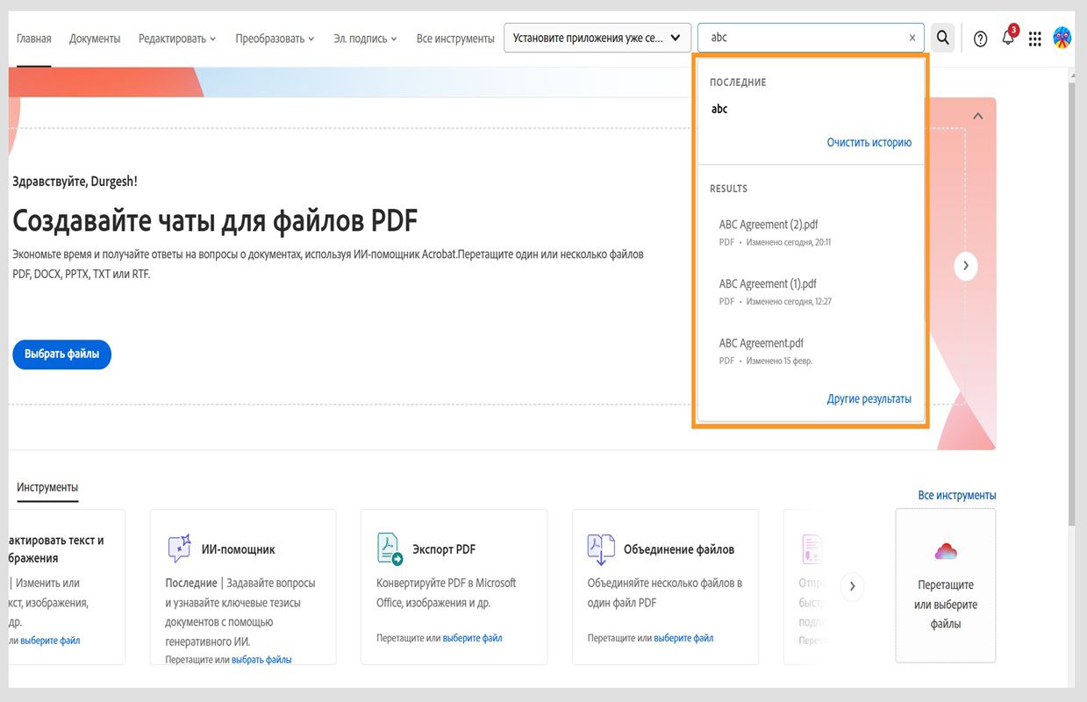Image resolution: width=1087 pixels, height=702 pixels.
Task: Click the cloud upload icon
Action: pos(946,551)
